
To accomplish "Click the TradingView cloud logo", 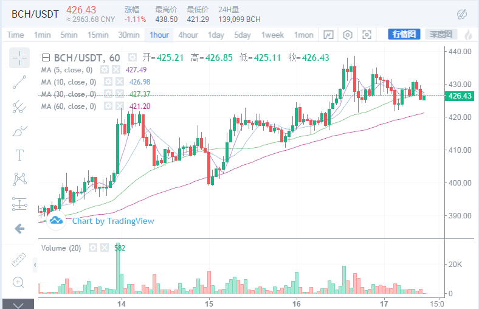I will coord(56,220).
